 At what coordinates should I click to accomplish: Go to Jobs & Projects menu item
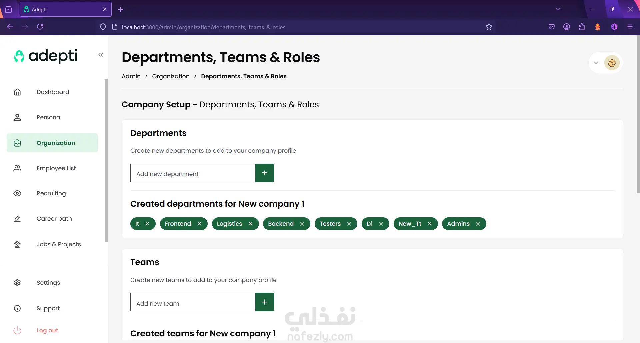click(59, 244)
